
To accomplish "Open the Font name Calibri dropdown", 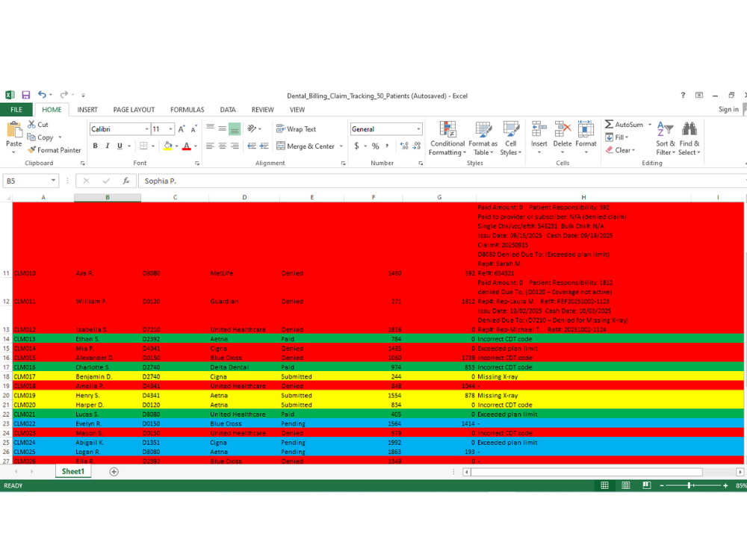I will point(146,129).
